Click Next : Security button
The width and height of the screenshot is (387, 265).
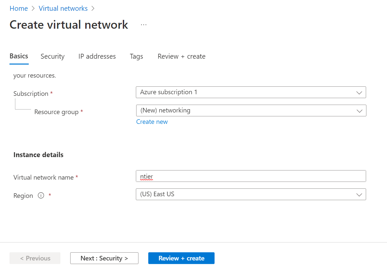104,258
